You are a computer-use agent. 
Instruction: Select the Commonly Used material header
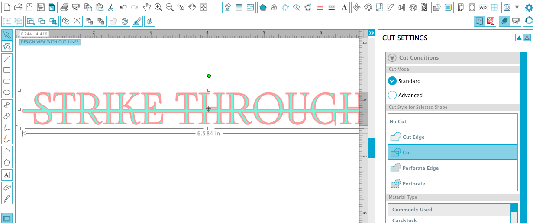[x=449, y=210]
